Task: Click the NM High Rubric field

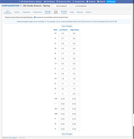Action: point(75,114)
